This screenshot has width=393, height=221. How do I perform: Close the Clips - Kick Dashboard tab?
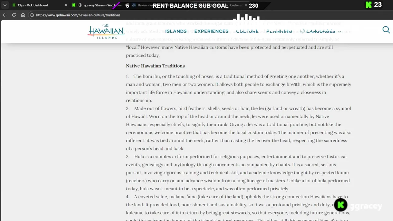(x=66, y=5)
